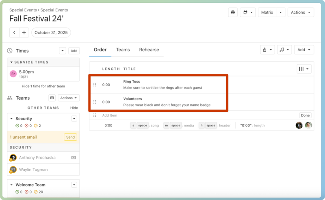The height and width of the screenshot is (200, 325).
Task: Open the music note songs menu
Action: click(x=284, y=50)
